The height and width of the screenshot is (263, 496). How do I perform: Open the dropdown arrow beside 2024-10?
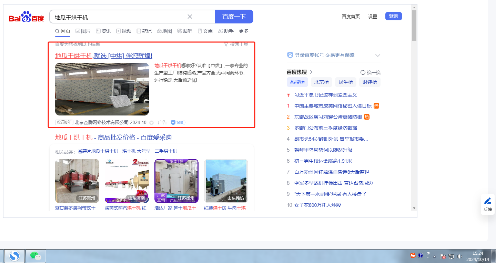(x=151, y=123)
